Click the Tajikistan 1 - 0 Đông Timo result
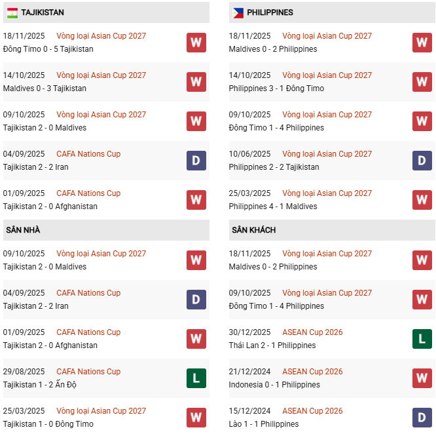436x434 pixels. point(48,424)
